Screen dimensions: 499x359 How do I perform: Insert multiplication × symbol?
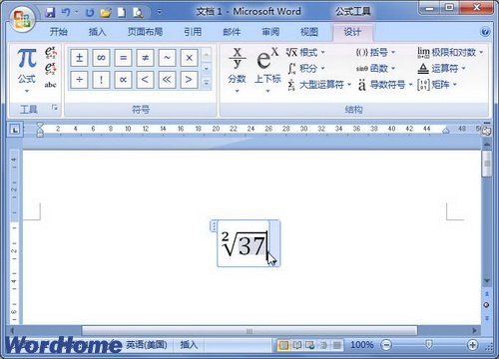click(x=189, y=58)
